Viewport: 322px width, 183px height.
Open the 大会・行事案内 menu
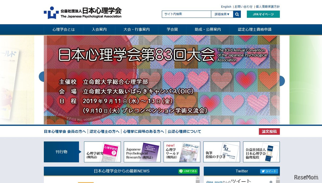[136, 29]
